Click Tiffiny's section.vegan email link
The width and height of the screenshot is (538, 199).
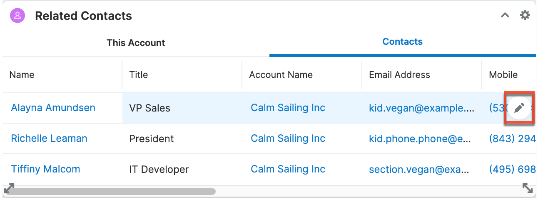pos(419,169)
